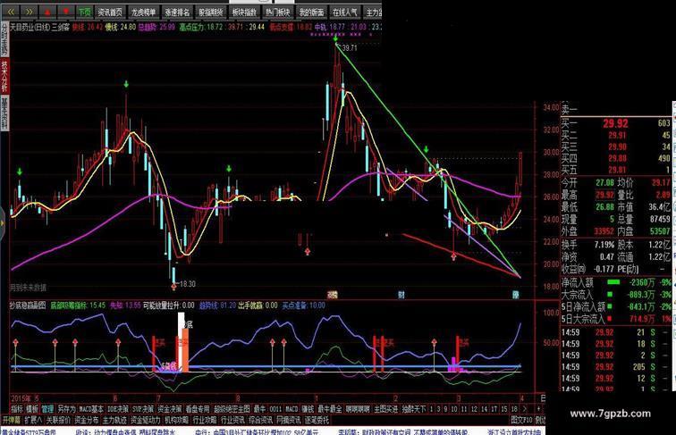Select the 分时走势 vertical sidebar tab

[x=4, y=39]
